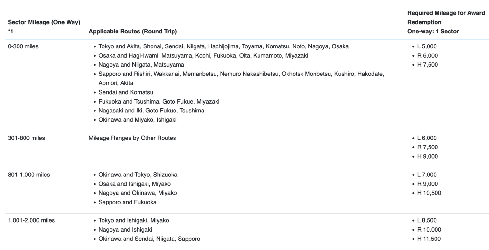Image resolution: width=489 pixels, height=250 pixels.
Task: Select the 1,001-2,000 miles row label
Action: (x=31, y=220)
